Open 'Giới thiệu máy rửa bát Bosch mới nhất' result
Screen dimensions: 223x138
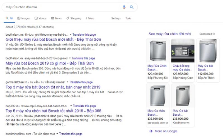click(x=53, y=40)
